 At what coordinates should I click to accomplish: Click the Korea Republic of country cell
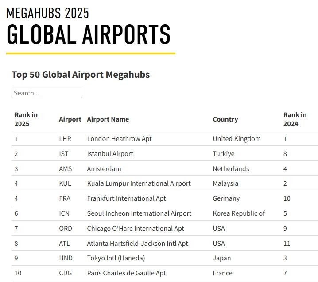238,213
